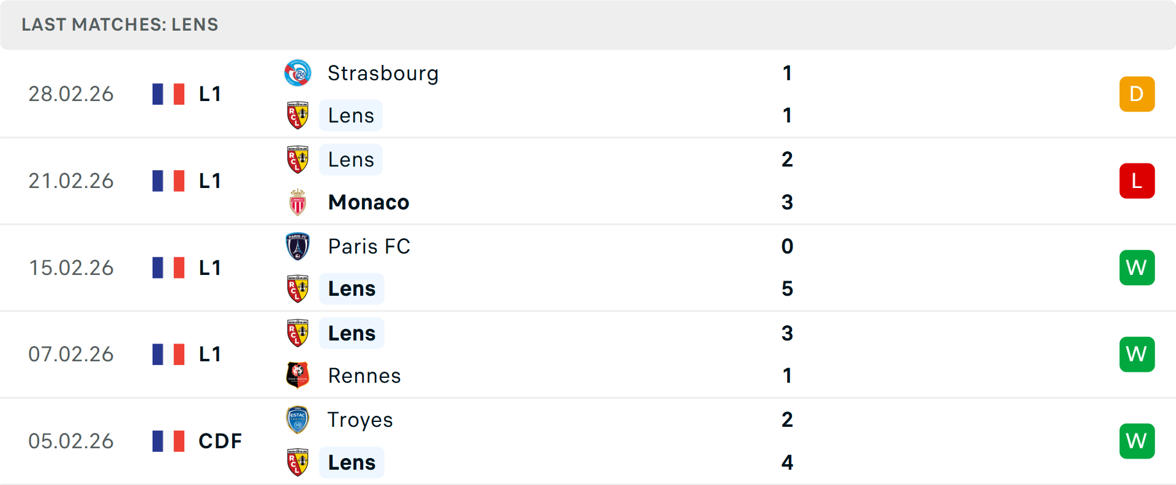The image size is (1176, 485).
Task: Open the Monaco team link
Action: 369,202
